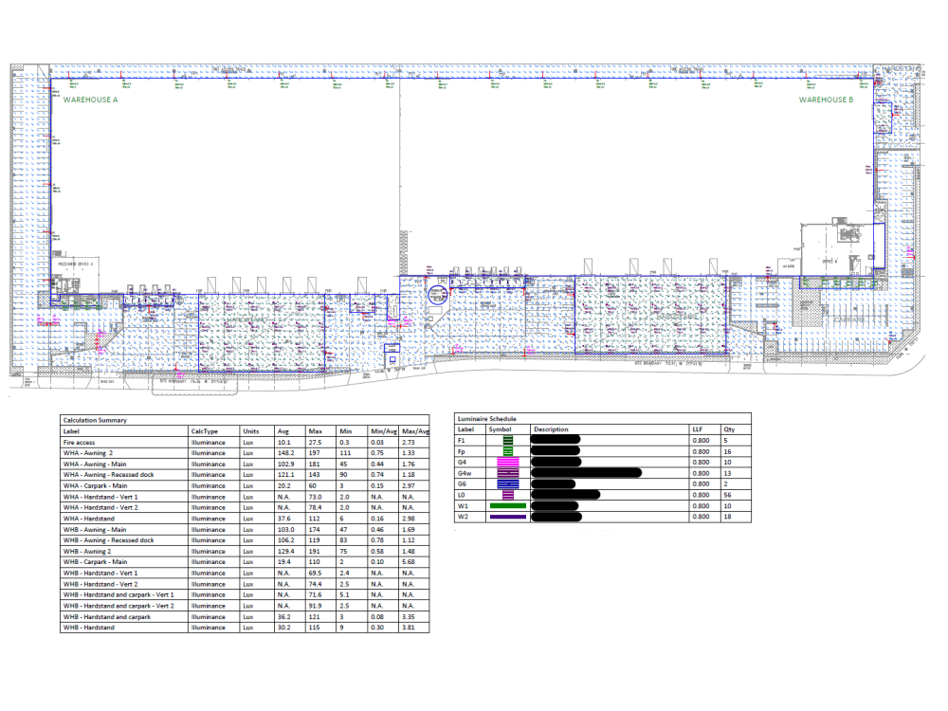Select the WHA - Carpark - Main label
The image size is (948, 711).
[95, 485]
